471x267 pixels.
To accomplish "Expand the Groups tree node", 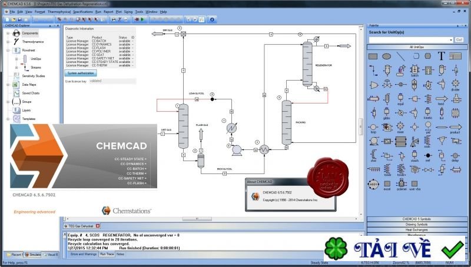I will 8,102.
